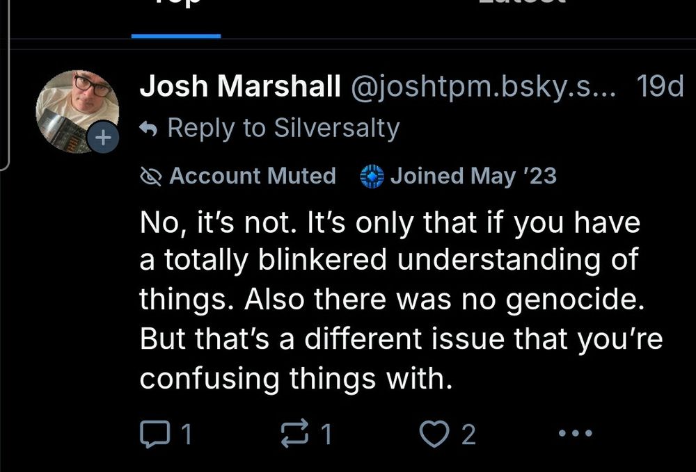Like the post with the heart icon
696x472 pixels.
tap(435, 434)
